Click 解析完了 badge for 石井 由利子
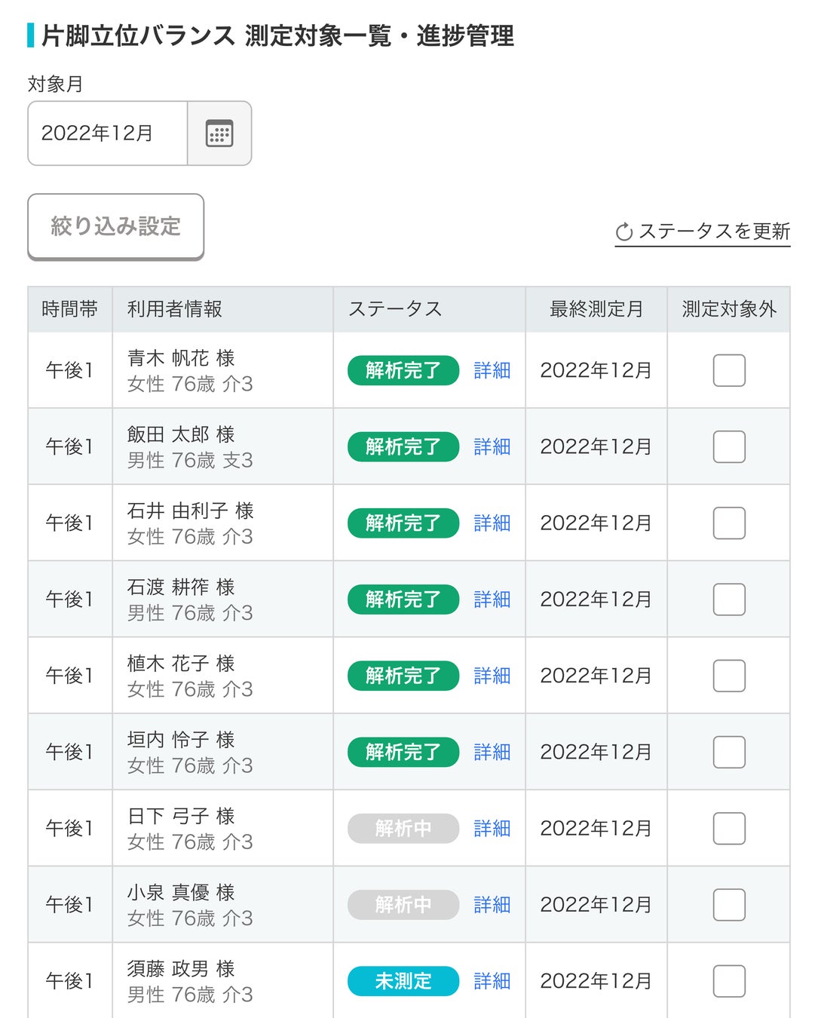The width and height of the screenshot is (818, 1018). click(x=403, y=523)
